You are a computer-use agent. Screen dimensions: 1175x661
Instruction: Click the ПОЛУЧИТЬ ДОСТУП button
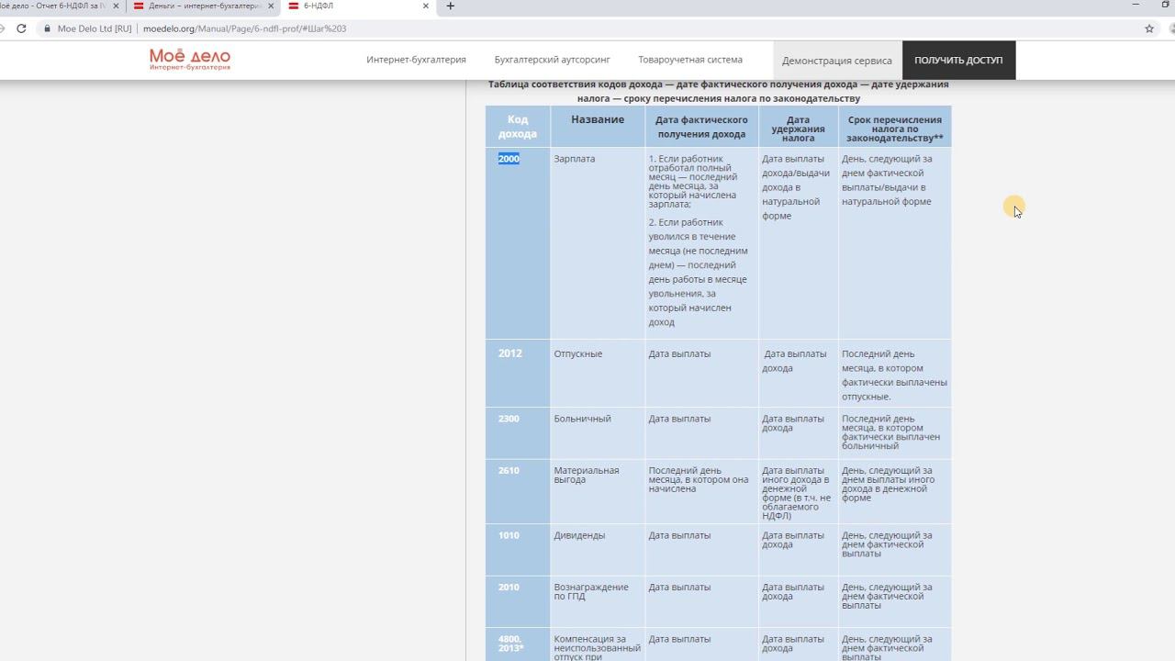pyautogui.click(x=958, y=61)
